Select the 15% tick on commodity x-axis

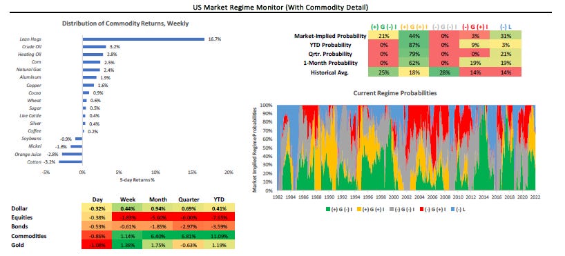pos(192,172)
